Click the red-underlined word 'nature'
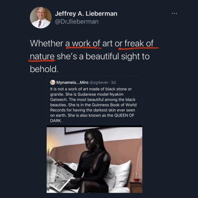198x198 pixels. point(42,57)
